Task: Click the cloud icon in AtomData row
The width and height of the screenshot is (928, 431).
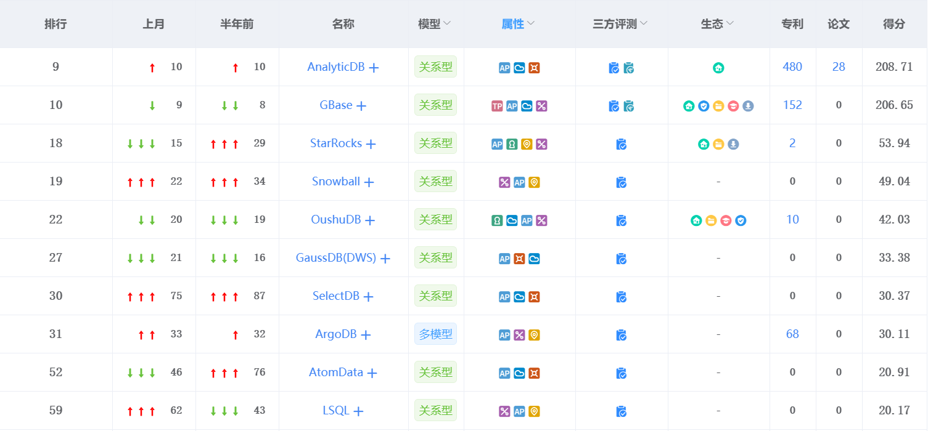Action: (x=519, y=373)
